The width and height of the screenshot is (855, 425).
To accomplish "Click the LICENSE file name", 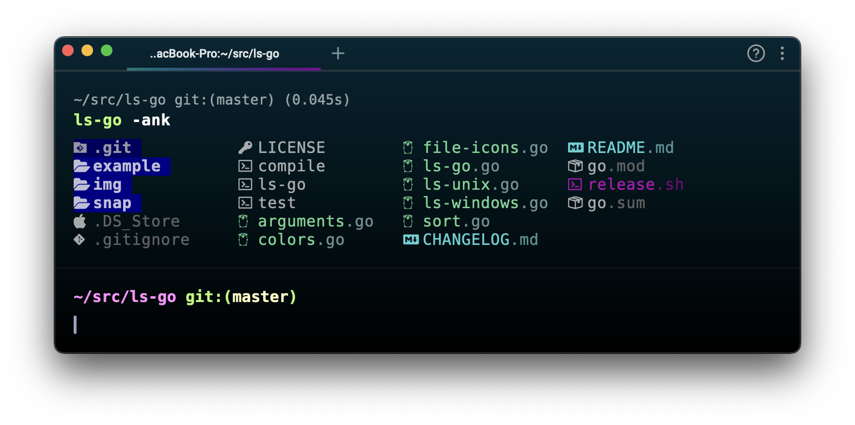I will (x=291, y=148).
